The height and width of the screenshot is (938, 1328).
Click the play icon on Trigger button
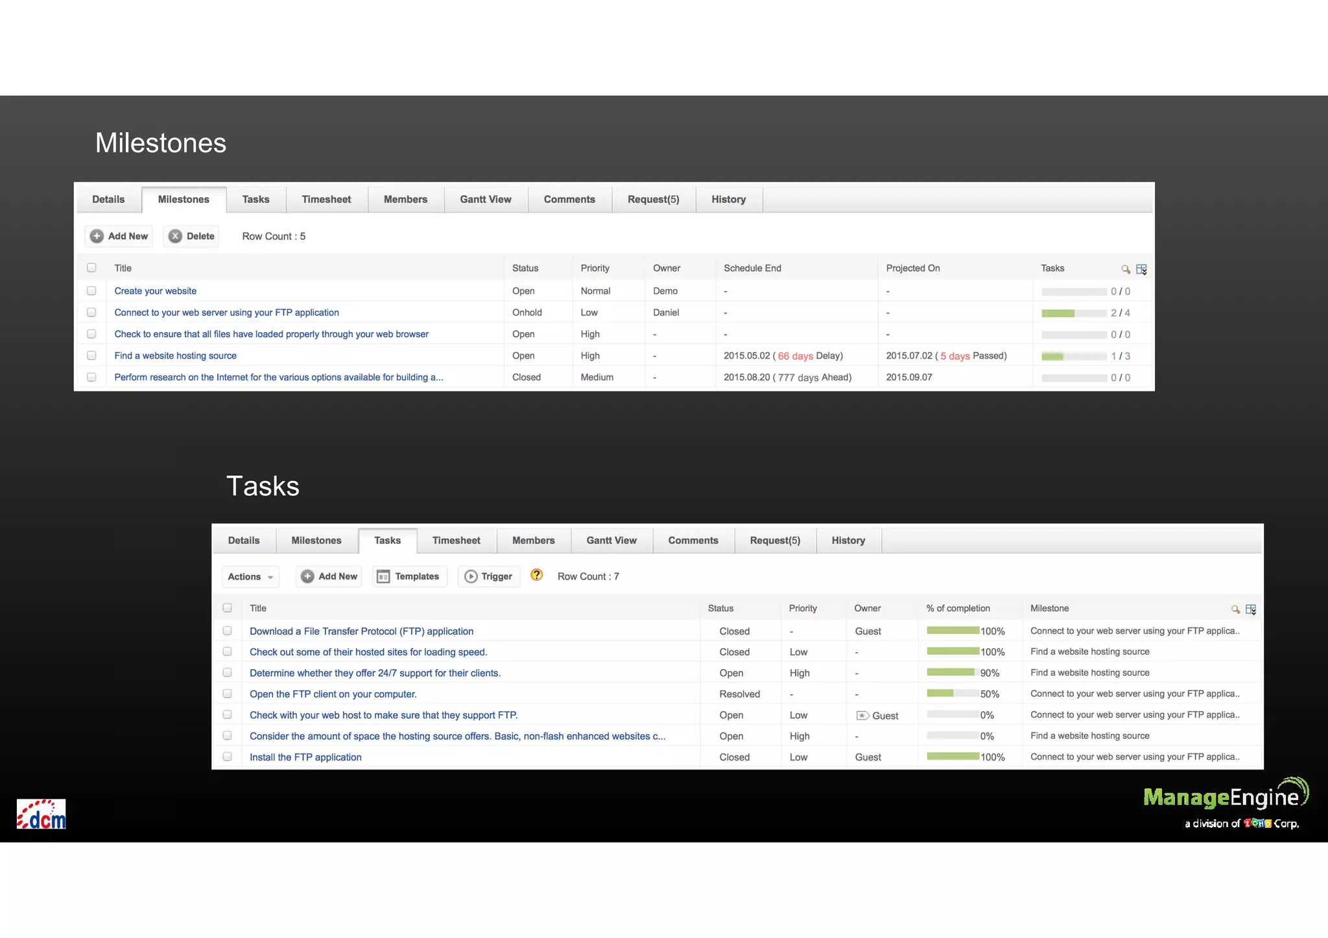[x=471, y=576]
